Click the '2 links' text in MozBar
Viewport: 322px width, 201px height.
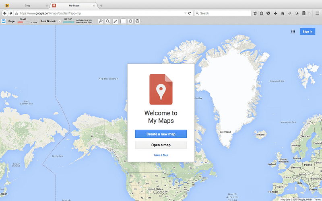(34, 23)
